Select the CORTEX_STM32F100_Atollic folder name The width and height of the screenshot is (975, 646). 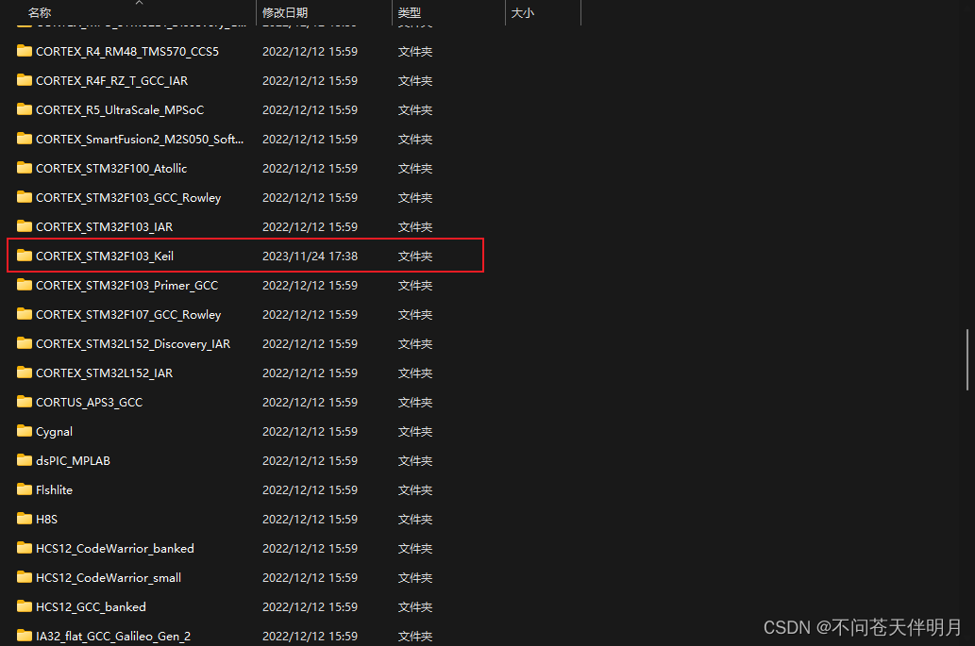[111, 168]
